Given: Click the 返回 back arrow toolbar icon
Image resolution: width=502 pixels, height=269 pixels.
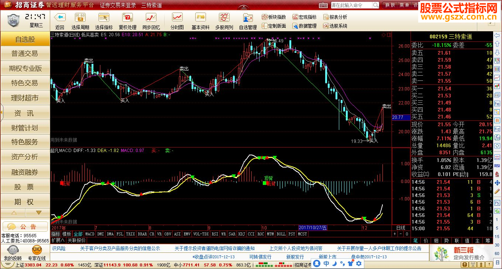Looking at the screenshot, I should pos(60,17).
